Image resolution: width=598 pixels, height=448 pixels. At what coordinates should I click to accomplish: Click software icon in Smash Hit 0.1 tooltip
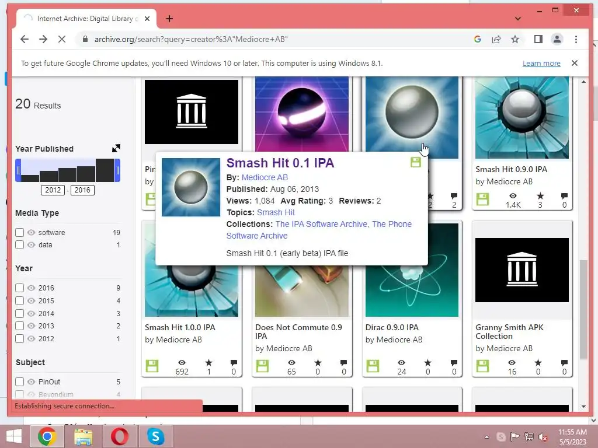416,162
